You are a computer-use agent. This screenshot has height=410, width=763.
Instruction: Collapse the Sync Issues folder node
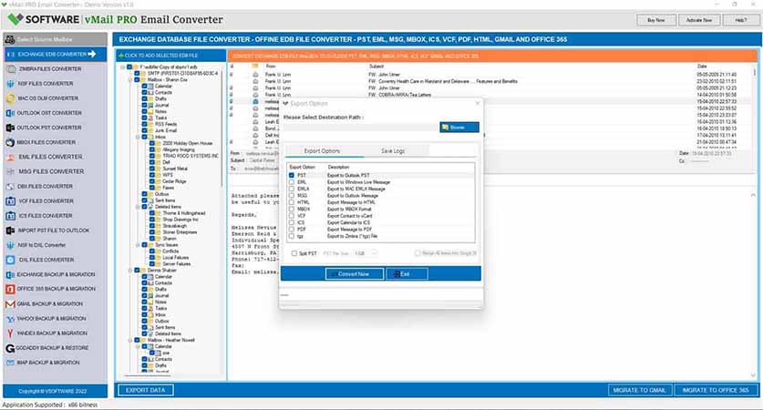[x=138, y=245]
